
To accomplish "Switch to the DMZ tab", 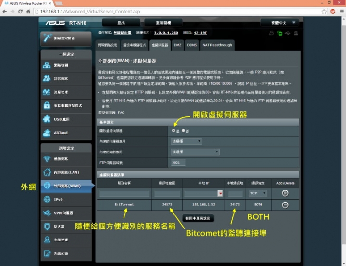I will (177, 45).
